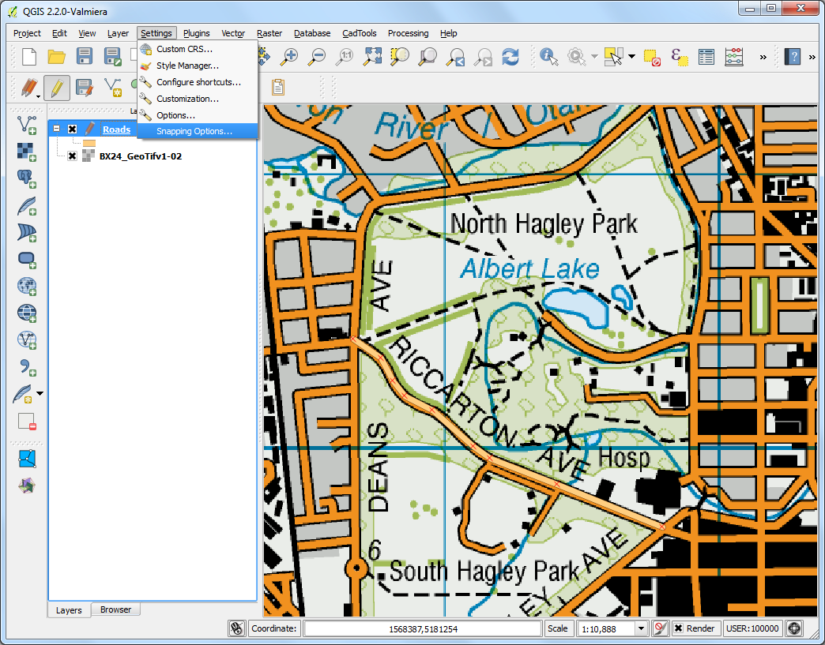Choose Custom CRS menu entry
Image resolution: width=825 pixels, height=645 pixels.
click(x=198, y=49)
